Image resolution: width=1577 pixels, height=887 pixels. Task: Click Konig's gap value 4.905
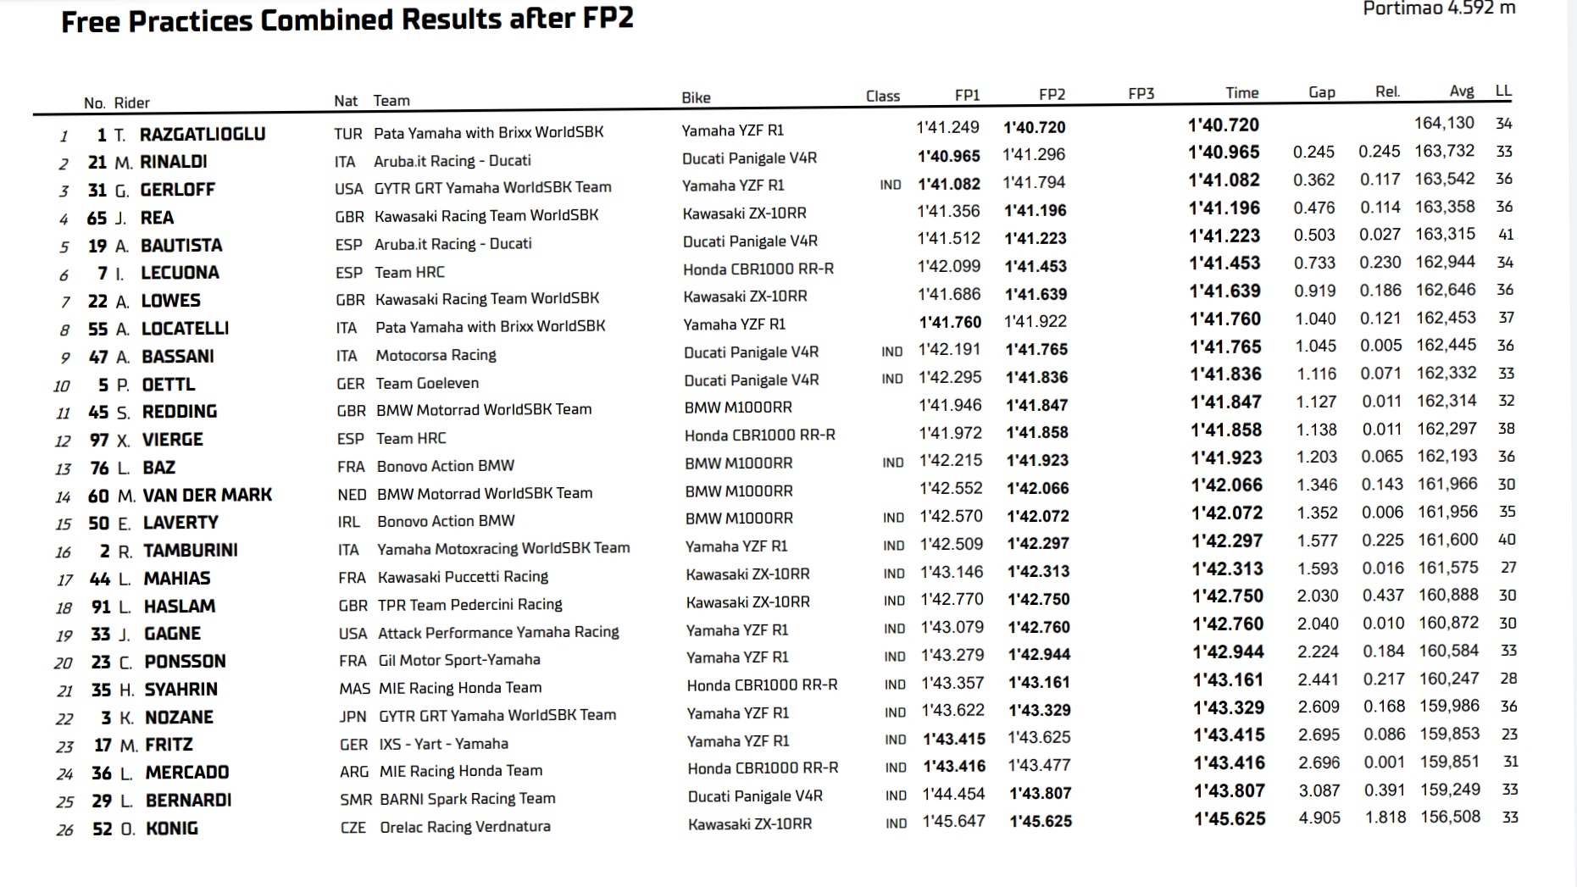[x=1319, y=818]
